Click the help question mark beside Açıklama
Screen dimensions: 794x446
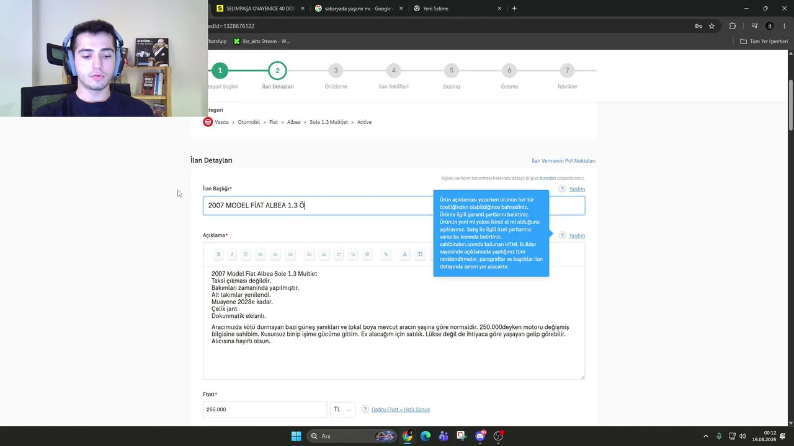(x=563, y=235)
